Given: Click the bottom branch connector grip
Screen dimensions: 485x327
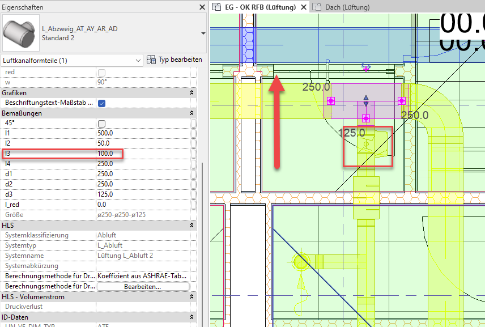Looking at the screenshot, I should 366,118.
